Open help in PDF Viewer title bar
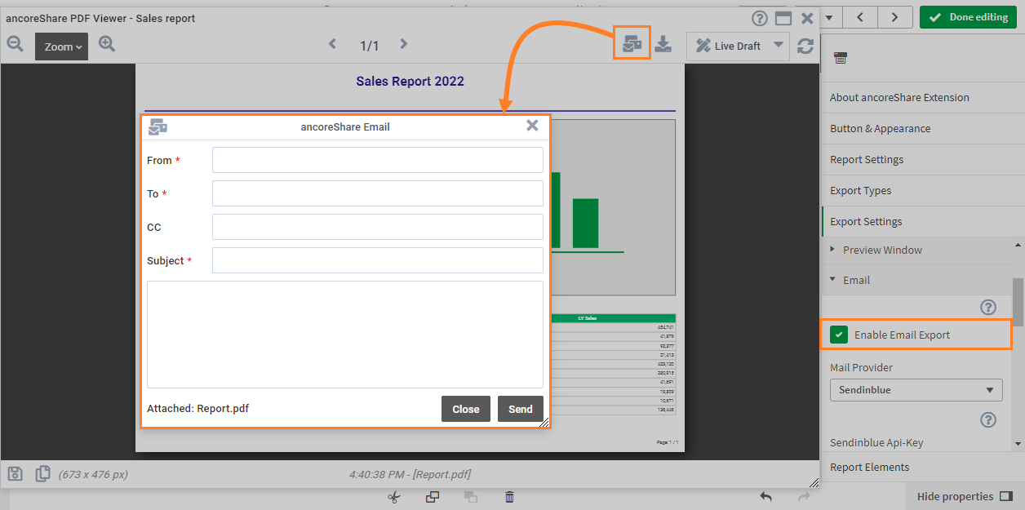Image resolution: width=1025 pixels, height=510 pixels. pyautogui.click(x=760, y=19)
